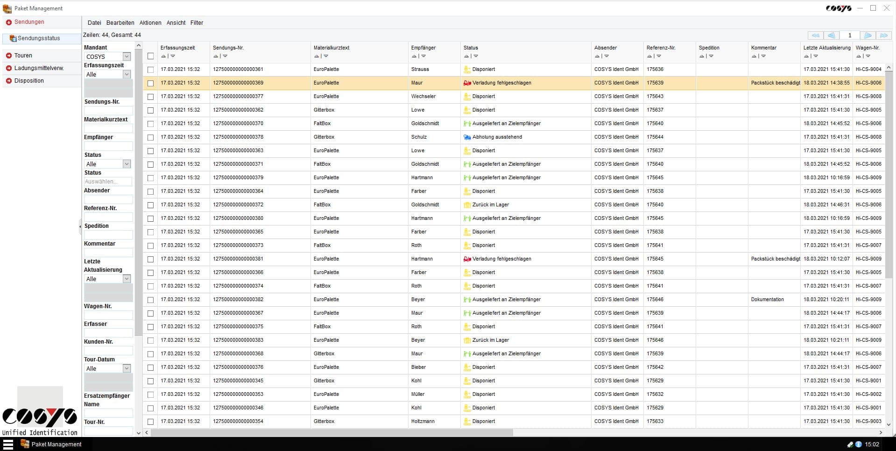896x451 pixels.
Task: Go to next page using the blue arrow icon
Action: pyautogui.click(x=868, y=35)
